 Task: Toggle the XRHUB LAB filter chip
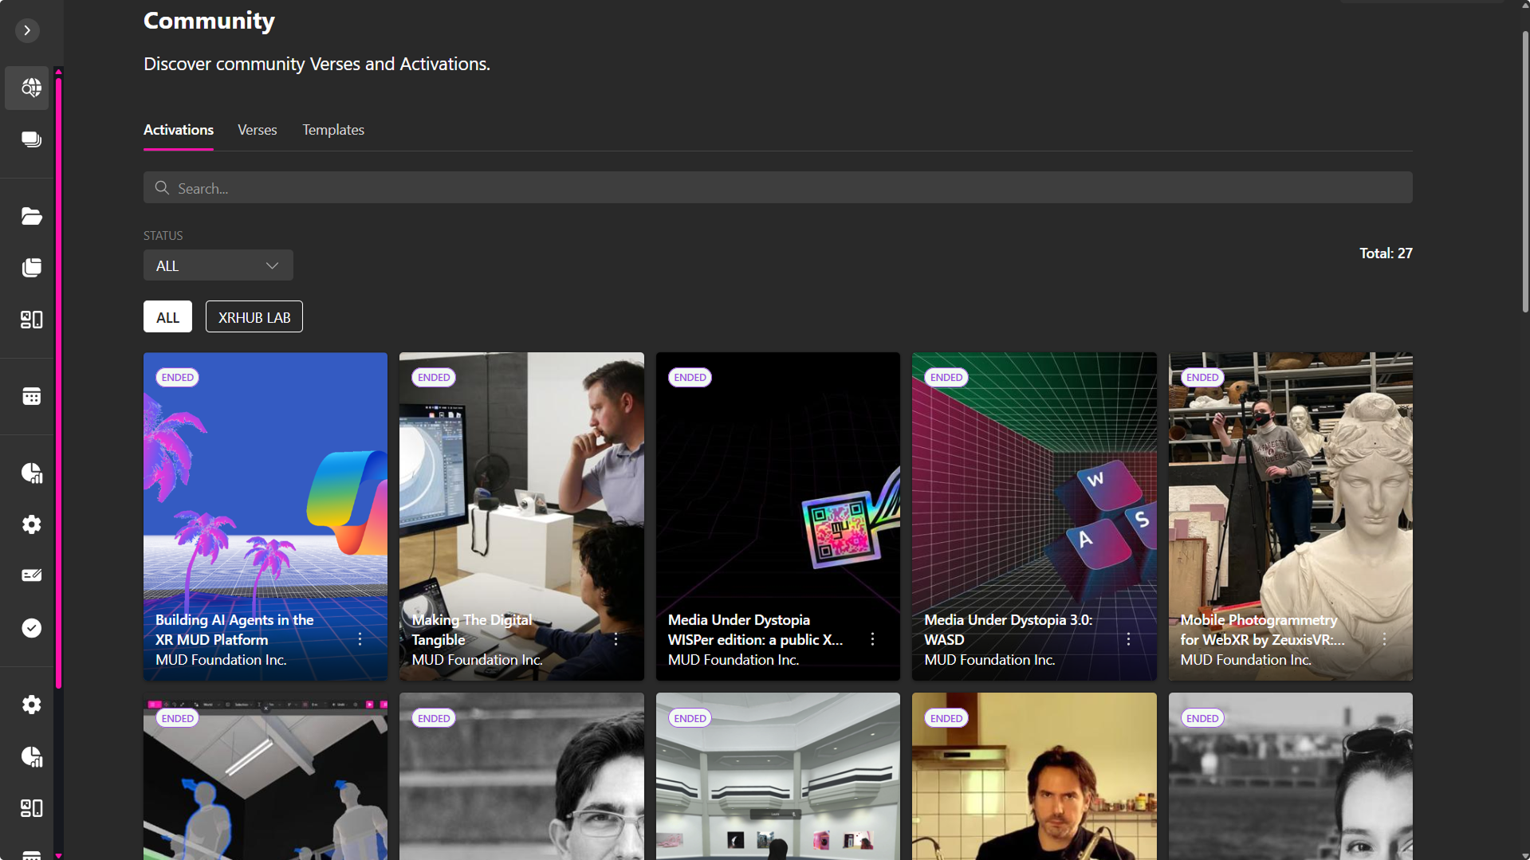254,317
